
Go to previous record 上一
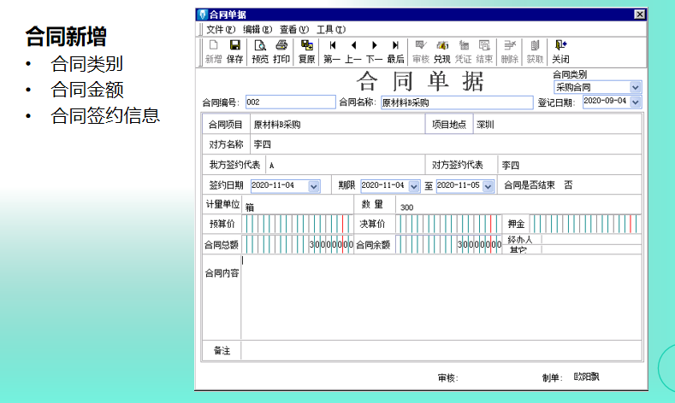[x=353, y=51]
